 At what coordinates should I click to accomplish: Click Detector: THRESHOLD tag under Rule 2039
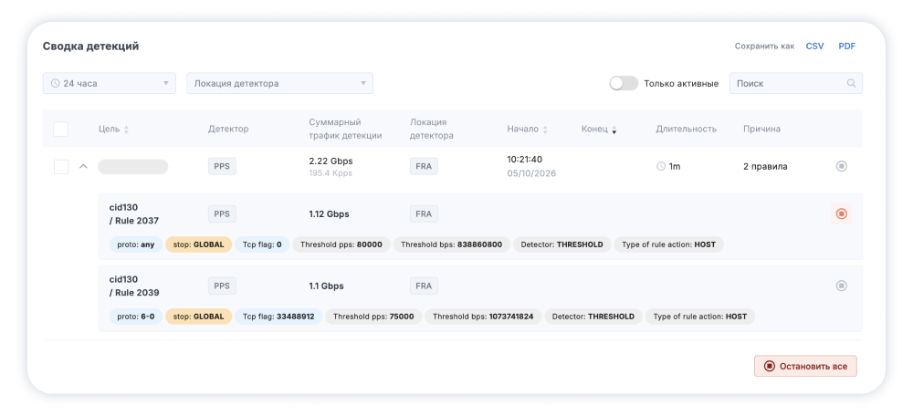[593, 317]
